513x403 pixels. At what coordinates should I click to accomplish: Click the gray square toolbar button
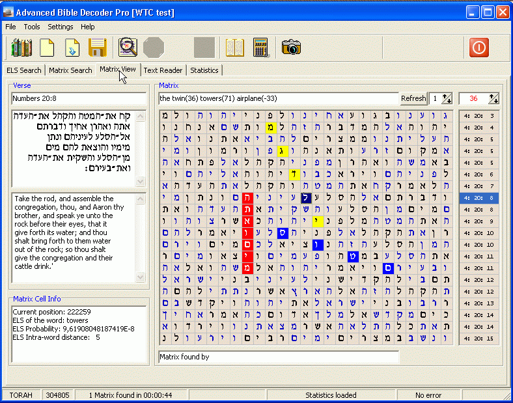point(204,48)
